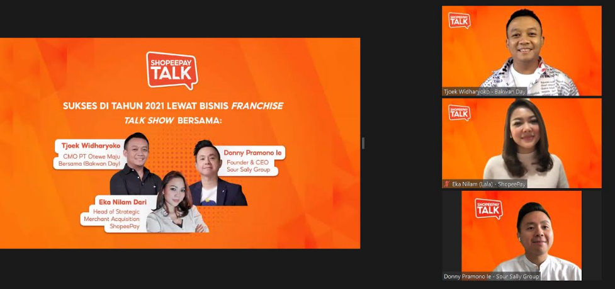The width and height of the screenshot is (615, 289).
Task: Select Tjoek Widharyoko's video thumbnail
Action: (522, 50)
